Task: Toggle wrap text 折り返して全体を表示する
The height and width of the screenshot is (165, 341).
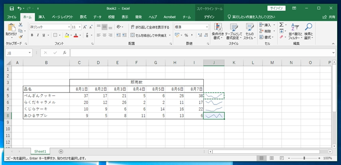Action: point(150,27)
